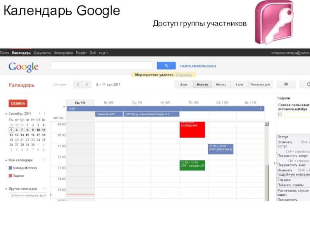Click scrollbar up arrow in calendar grid

point(267,124)
